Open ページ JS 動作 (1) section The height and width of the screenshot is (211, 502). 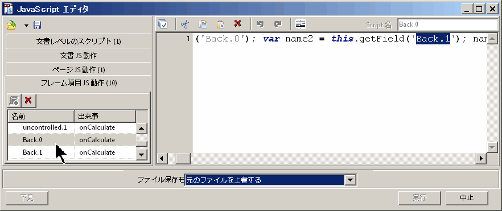pos(79,69)
